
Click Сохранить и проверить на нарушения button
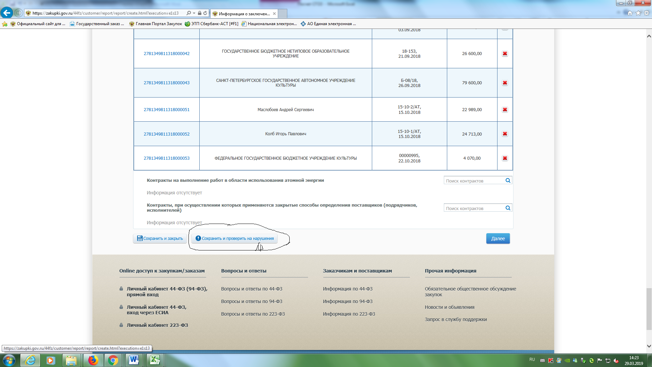click(x=234, y=239)
